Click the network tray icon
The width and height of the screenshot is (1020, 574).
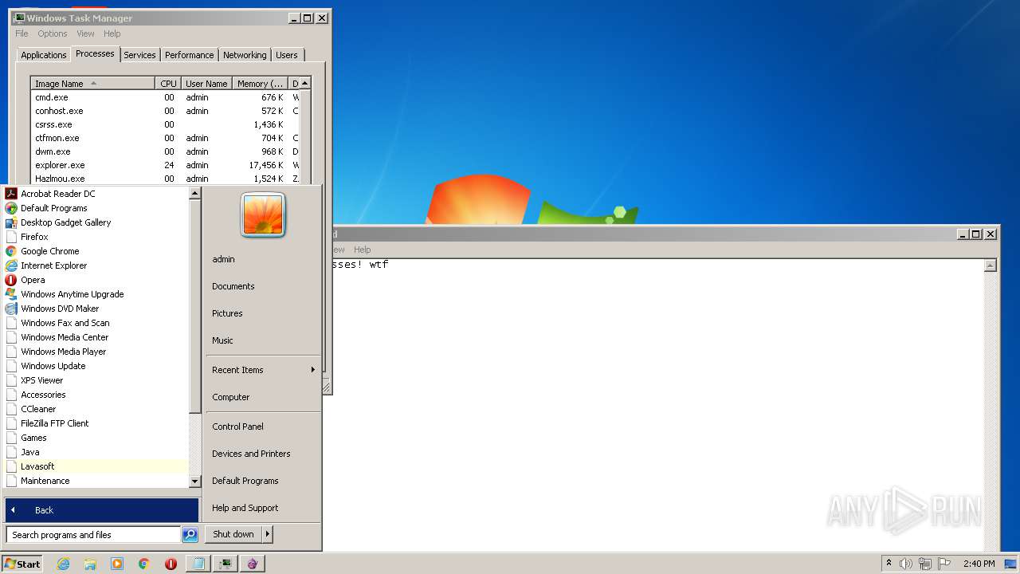click(925, 564)
